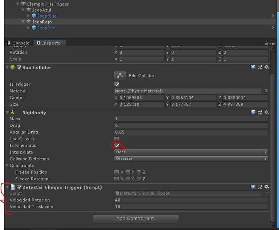Click the Box Collider green cube icon
The image size is (279, 230).
(13, 67)
